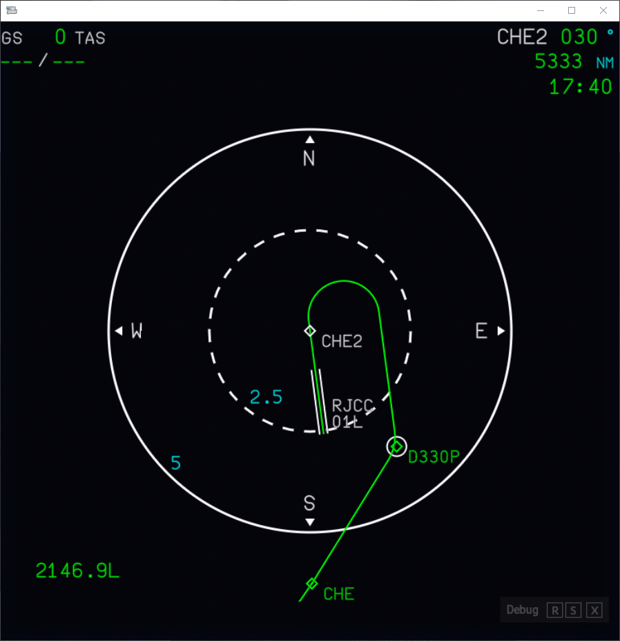The width and height of the screenshot is (620, 641).
Task: Click the North arrow on compass ring
Action: pos(310,140)
